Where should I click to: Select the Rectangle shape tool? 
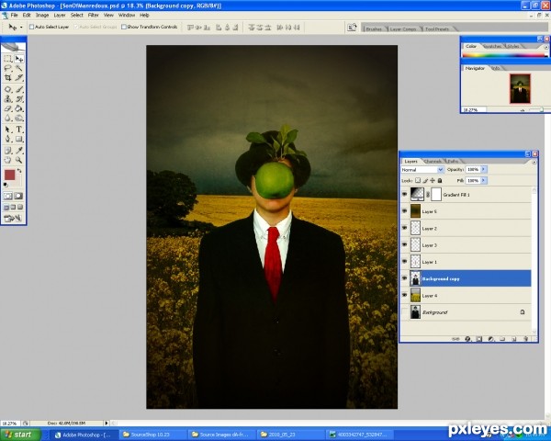point(19,140)
